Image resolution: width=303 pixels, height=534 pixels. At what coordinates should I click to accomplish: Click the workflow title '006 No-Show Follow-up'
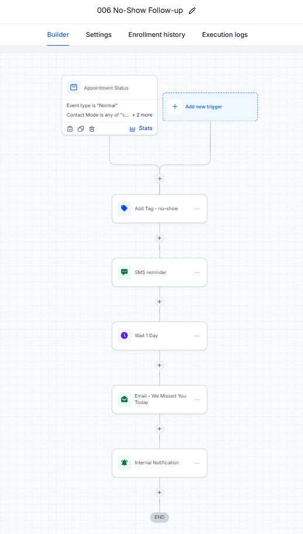point(140,11)
